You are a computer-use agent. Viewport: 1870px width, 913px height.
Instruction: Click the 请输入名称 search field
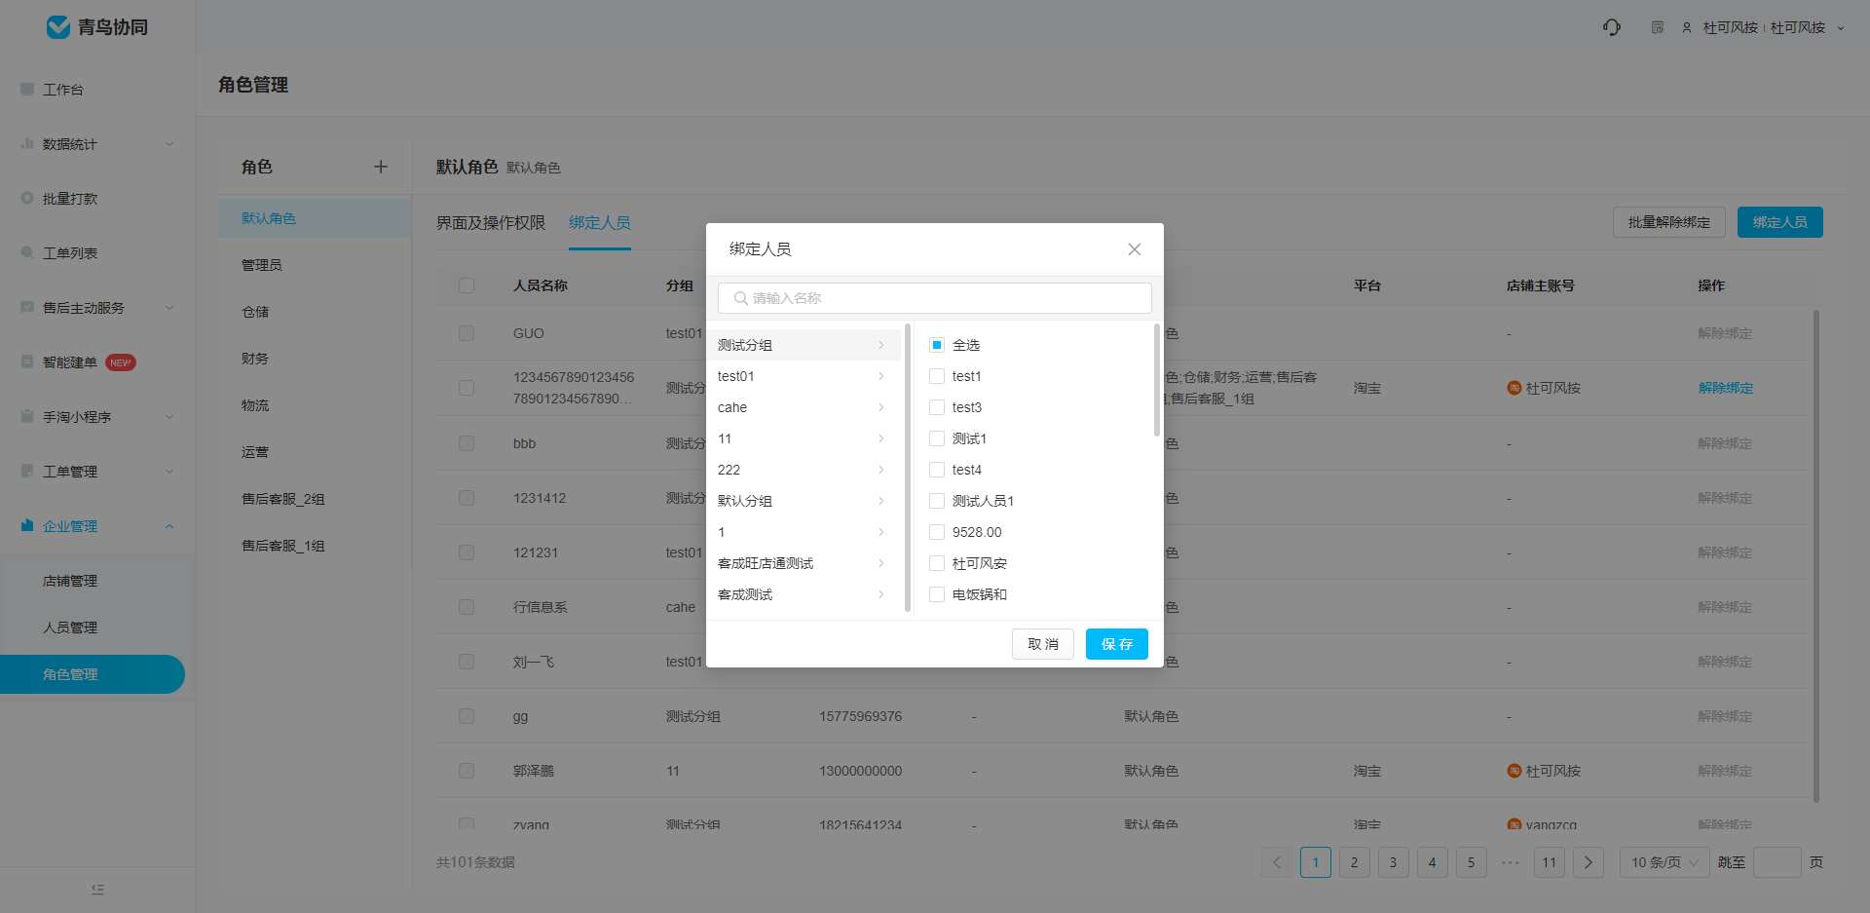[935, 298]
